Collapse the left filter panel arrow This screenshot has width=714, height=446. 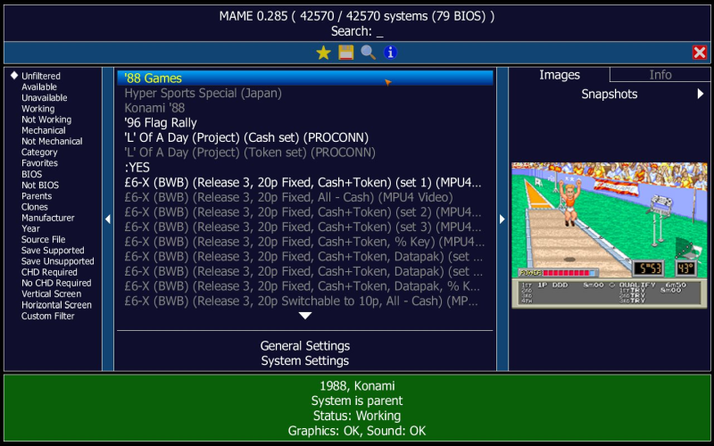tap(108, 219)
